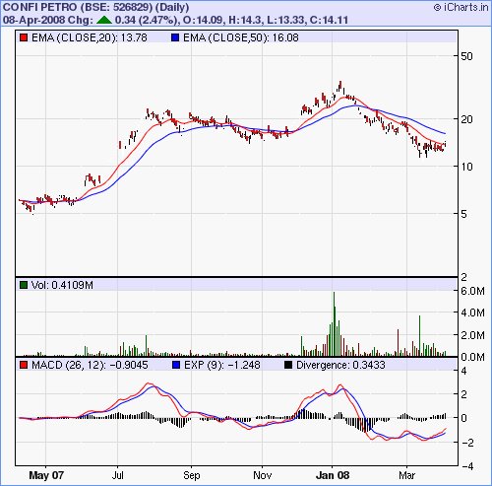
Task: Click the 10 price axis label
Action: click(466, 167)
